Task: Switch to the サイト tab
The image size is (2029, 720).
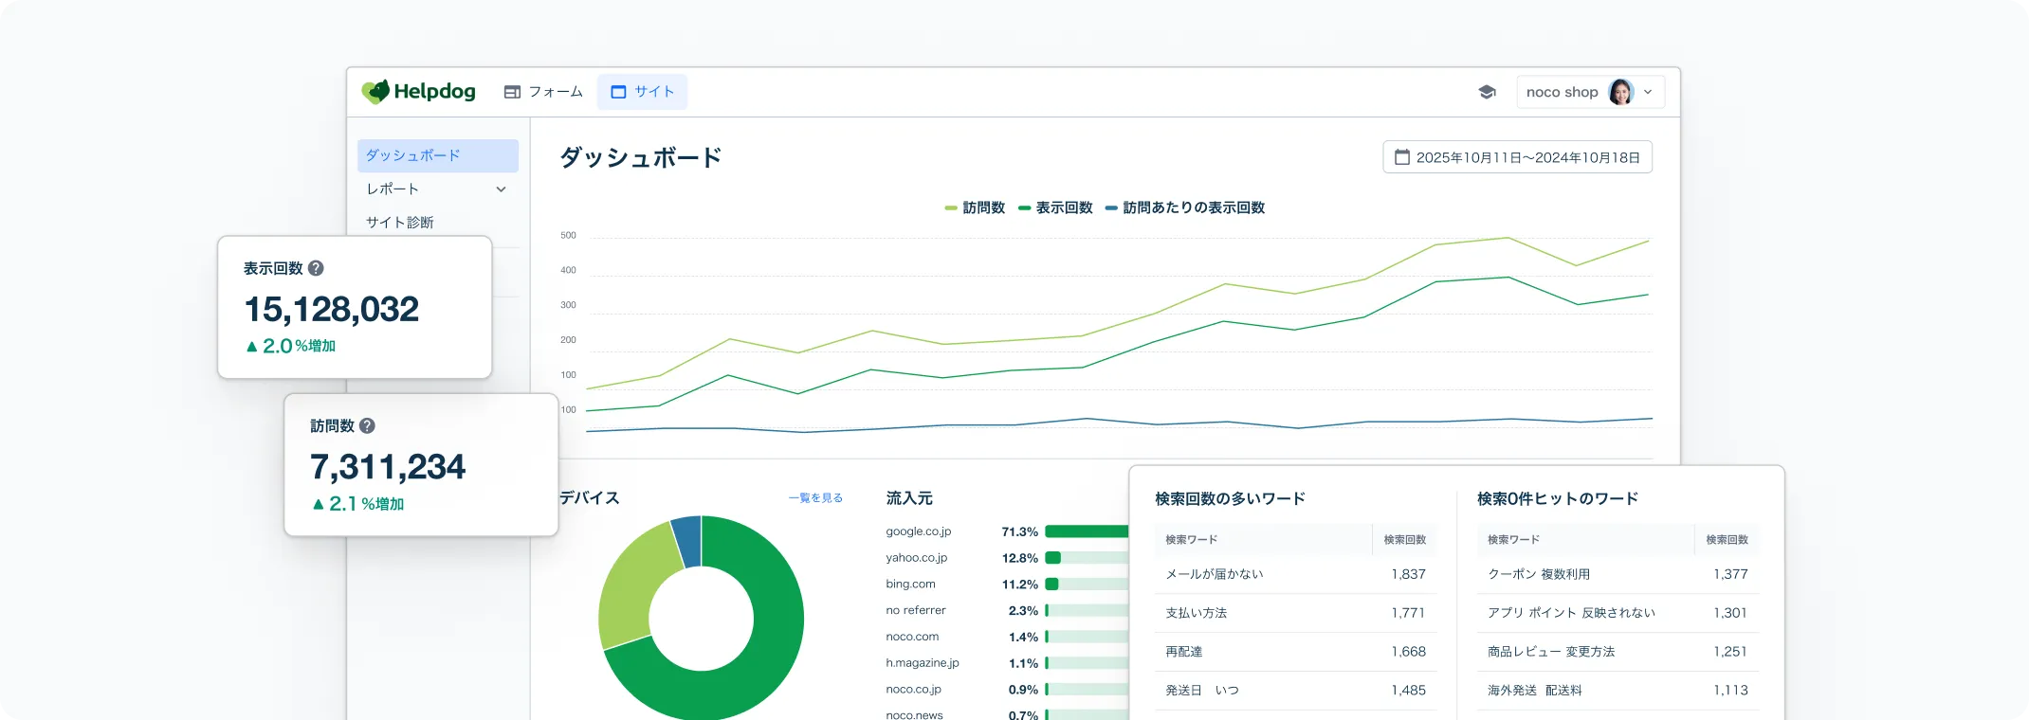Action: [x=642, y=92]
